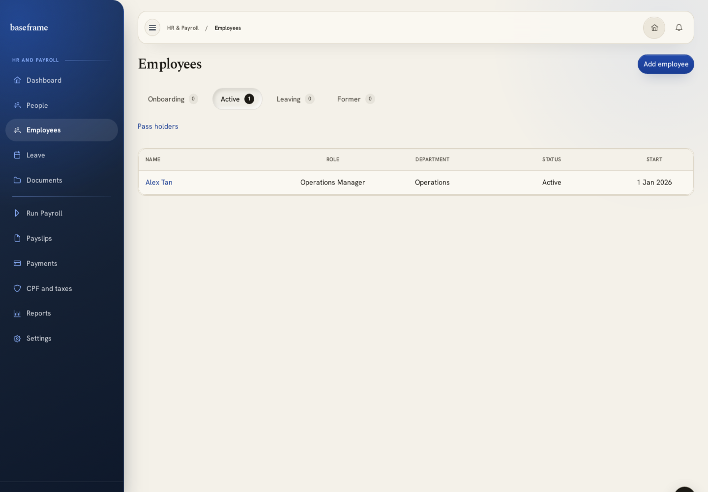Click the hamburger menu icon
The width and height of the screenshot is (708, 492).
[x=152, y=28]
